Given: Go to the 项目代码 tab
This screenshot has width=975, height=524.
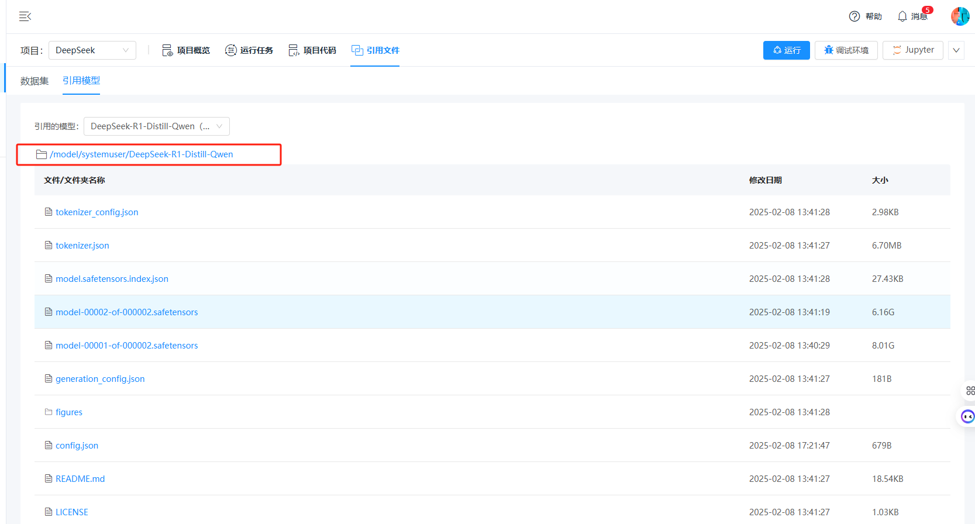Looking at the screenshot, I should coord(312,50).
